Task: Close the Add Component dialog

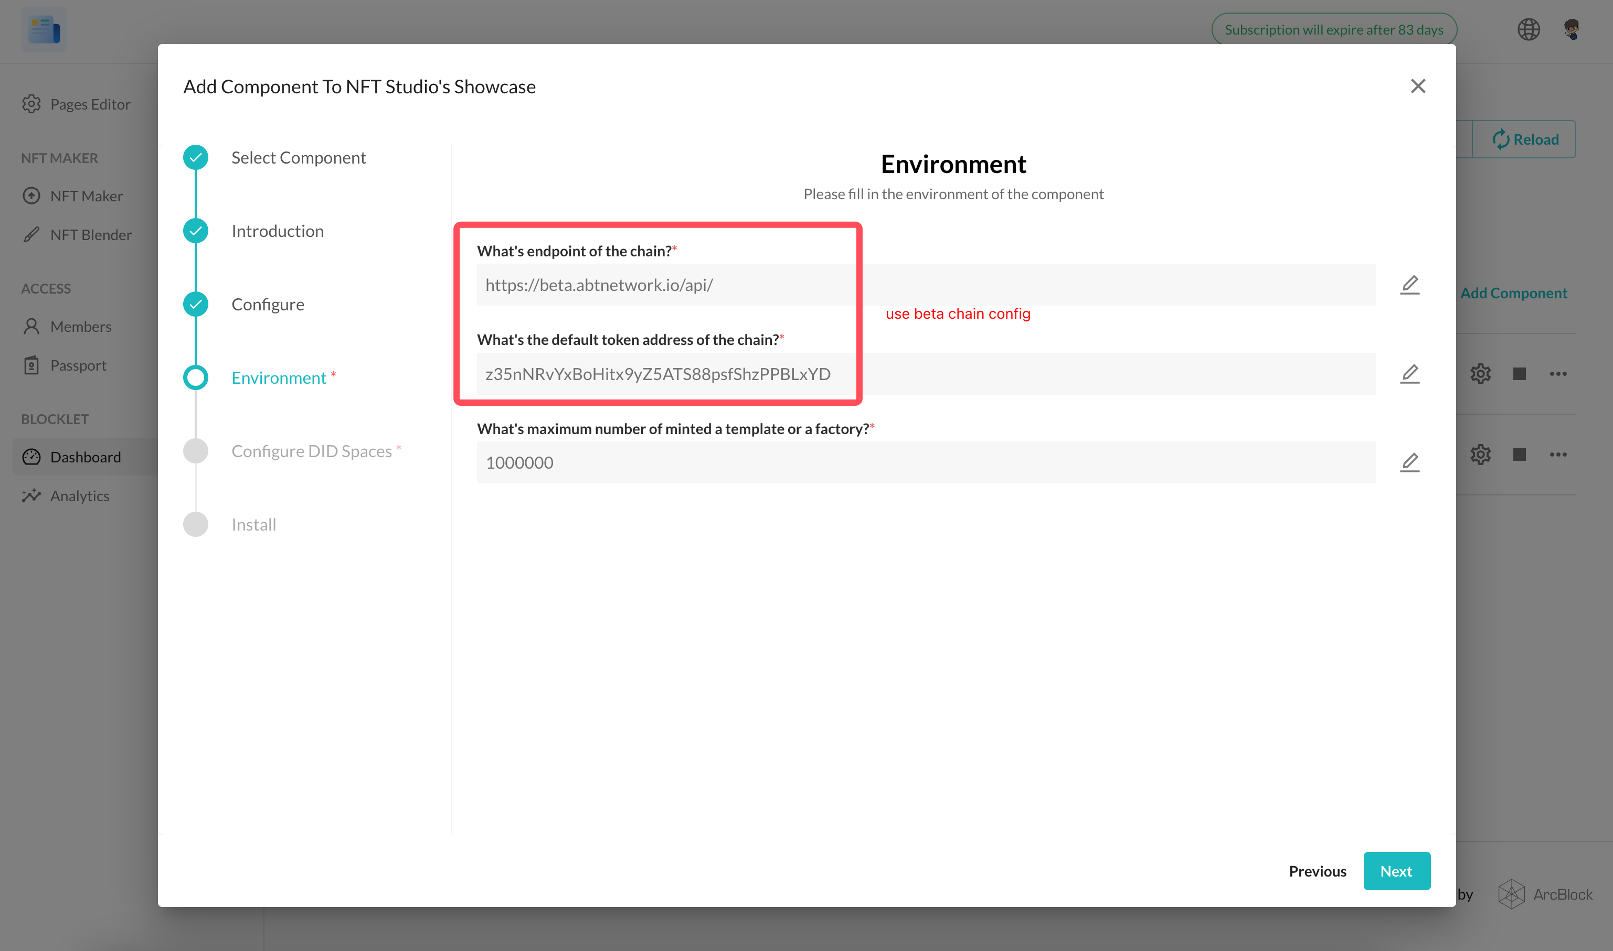Action: tap(1417, 86)
